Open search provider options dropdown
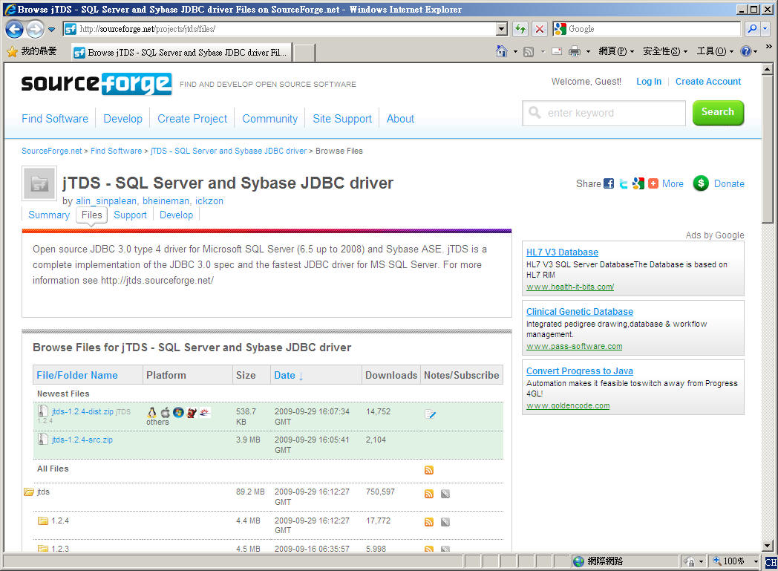The width and height of the screenshot is (778, 571). point(765,29)
